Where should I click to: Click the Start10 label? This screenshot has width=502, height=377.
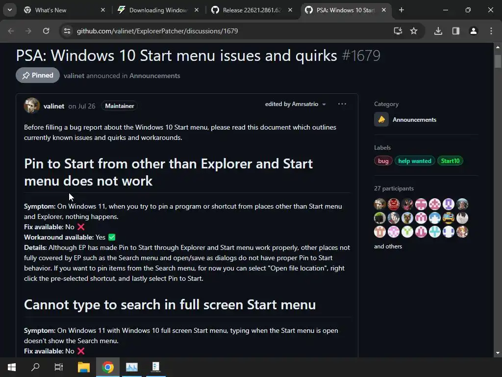[450, 161]
